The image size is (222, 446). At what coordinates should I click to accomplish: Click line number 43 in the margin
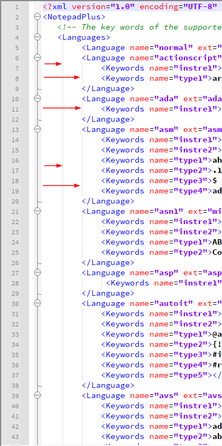coord(15,437)
